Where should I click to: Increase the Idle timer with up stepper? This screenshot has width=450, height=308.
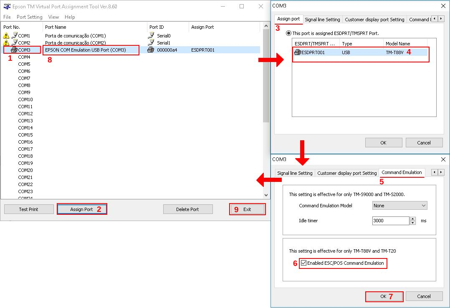pos(413,219)
